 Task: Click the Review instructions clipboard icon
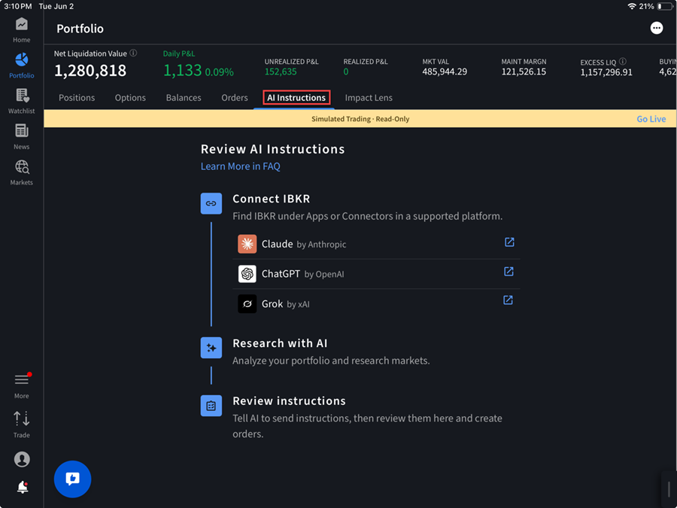(x=211, y=406)
